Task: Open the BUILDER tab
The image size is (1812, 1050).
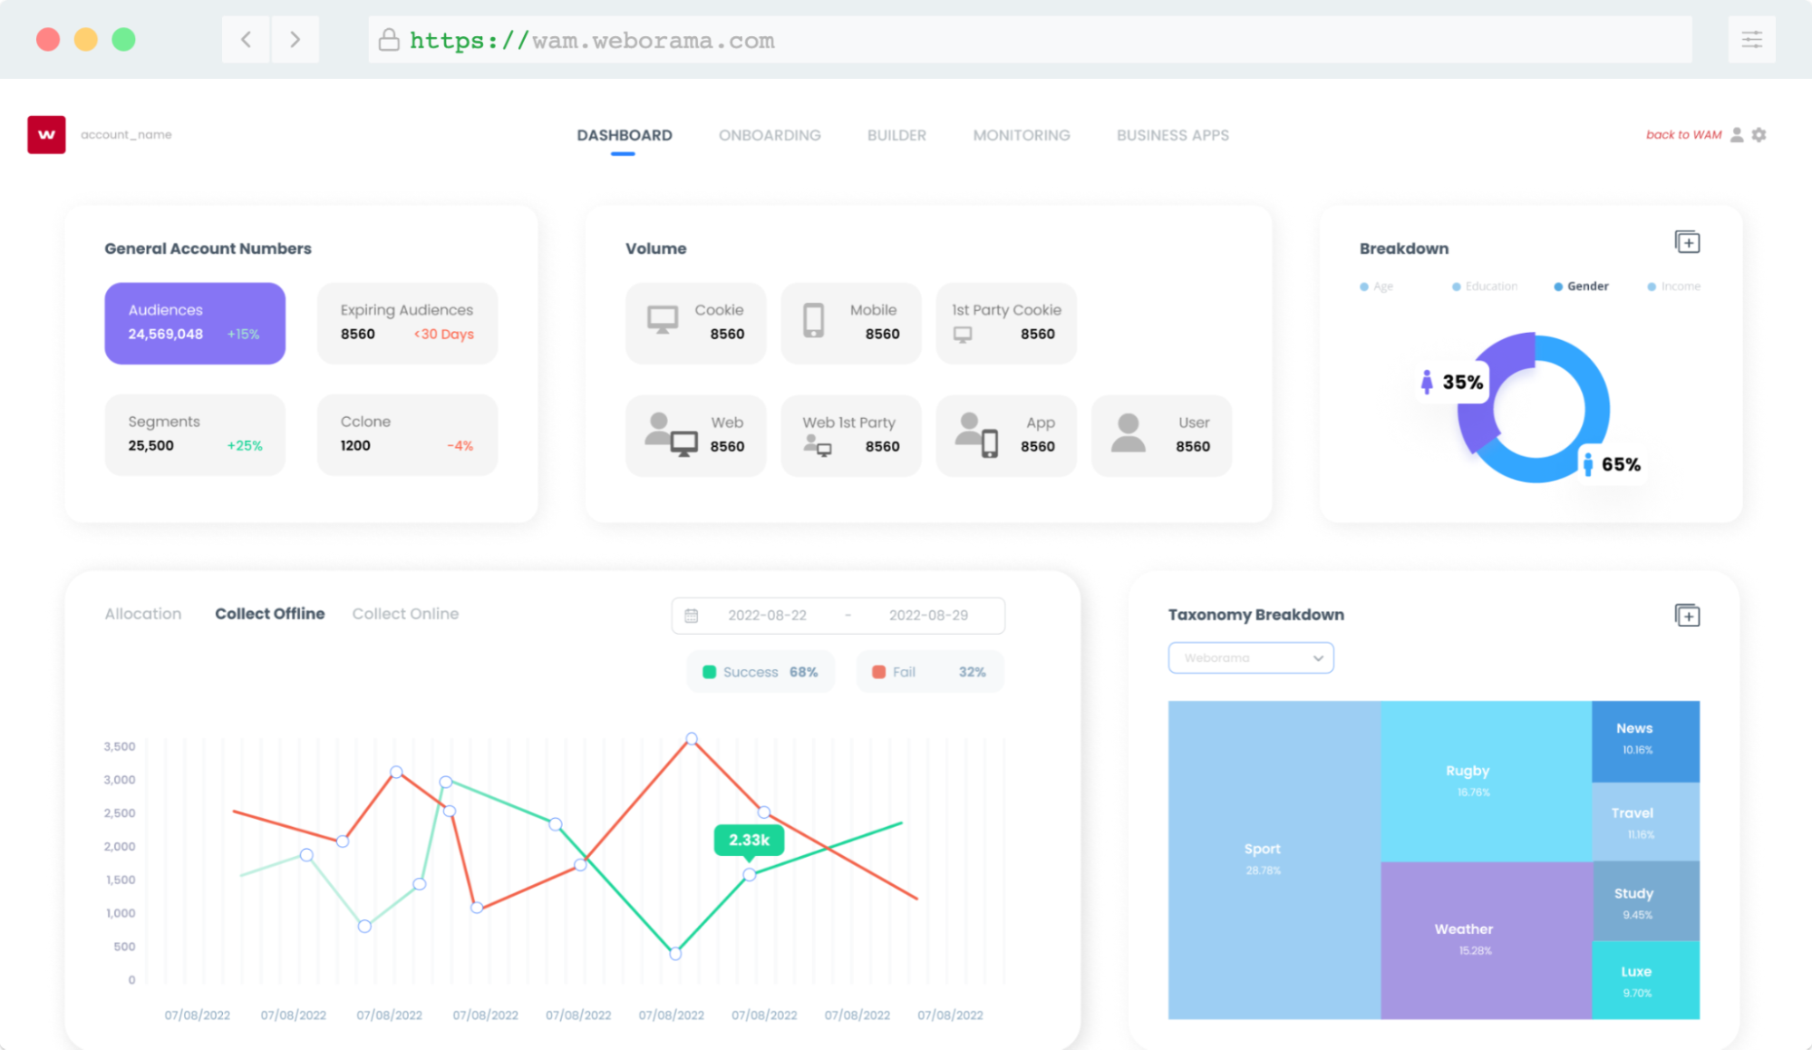Action: (x=896, y=135)
